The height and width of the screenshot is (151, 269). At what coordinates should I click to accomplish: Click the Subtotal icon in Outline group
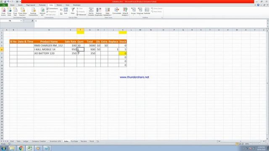click(147, 11)
